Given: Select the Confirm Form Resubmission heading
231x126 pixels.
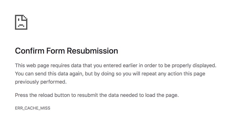Looking at the screenshot, I should 67,51.
